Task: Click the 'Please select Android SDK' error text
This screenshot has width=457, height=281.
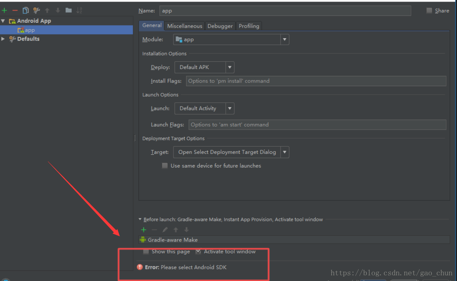Action: pyautogui.click(x=193, y=267)
